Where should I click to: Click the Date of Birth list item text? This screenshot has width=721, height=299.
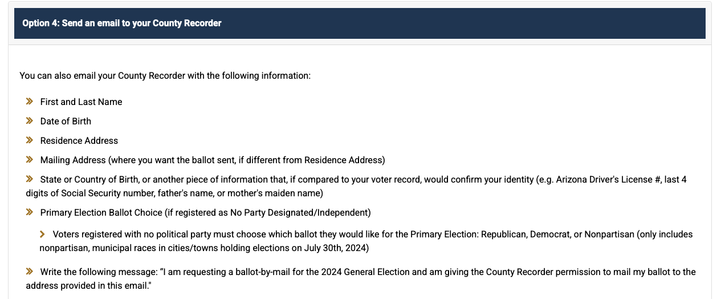(x=66, y=121)
